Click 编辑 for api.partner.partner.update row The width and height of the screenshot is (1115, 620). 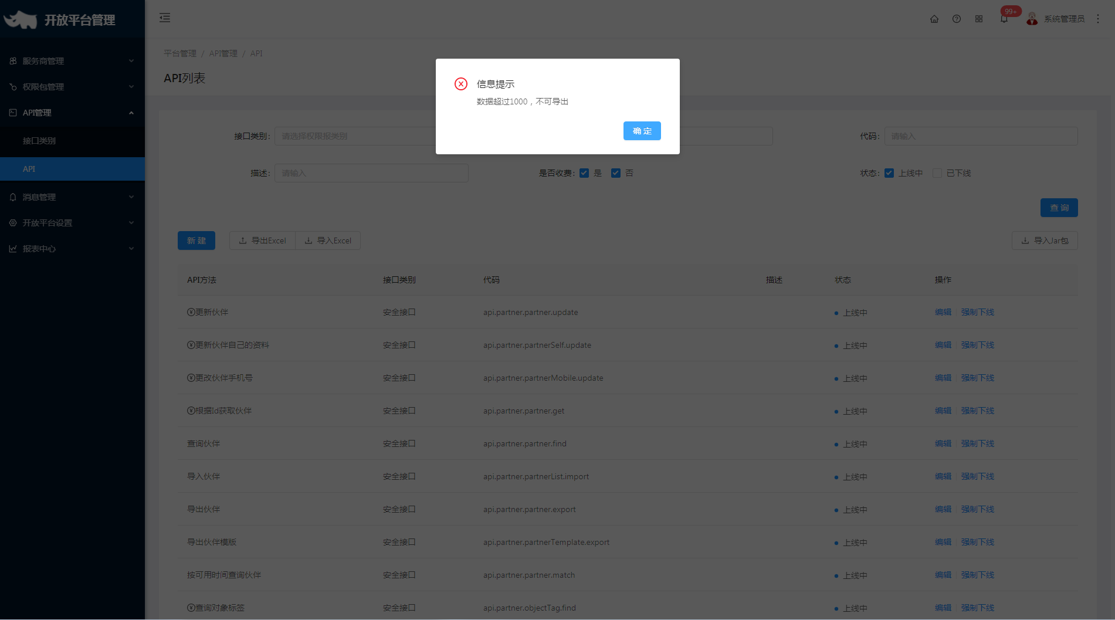(943, 312)
